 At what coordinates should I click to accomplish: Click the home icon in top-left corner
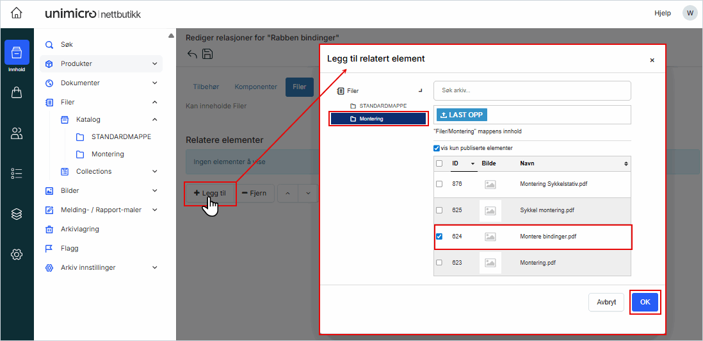(17, 13)
